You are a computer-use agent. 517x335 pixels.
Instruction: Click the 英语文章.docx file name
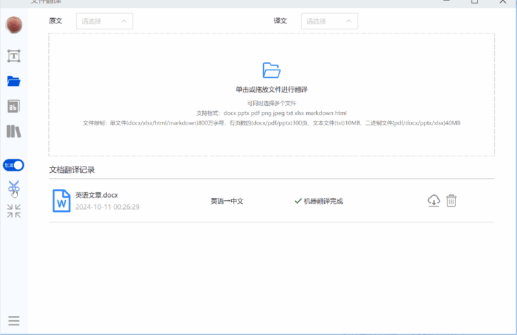[x=97, y=195]
